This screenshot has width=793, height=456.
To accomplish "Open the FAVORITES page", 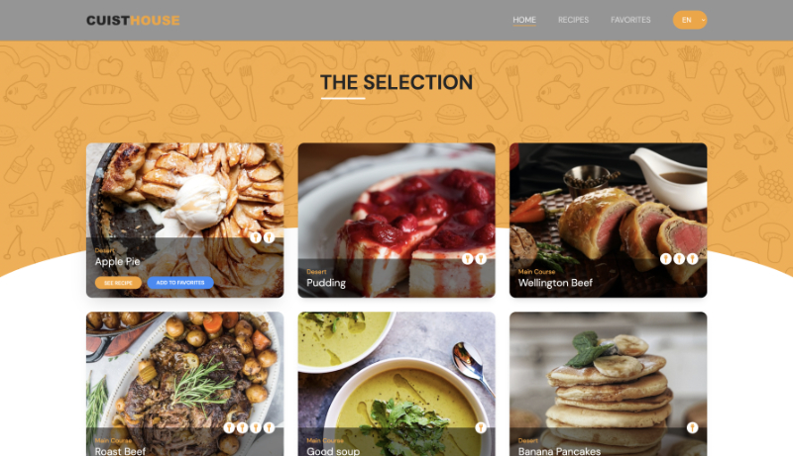I will tap(630, 20).
